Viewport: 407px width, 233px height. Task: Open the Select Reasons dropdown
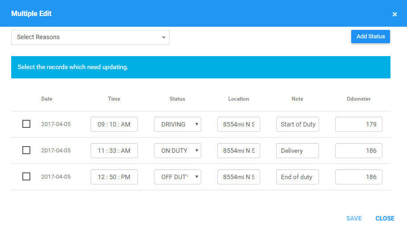[x=90, y=37]
